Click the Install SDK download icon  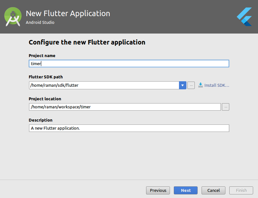200,85
